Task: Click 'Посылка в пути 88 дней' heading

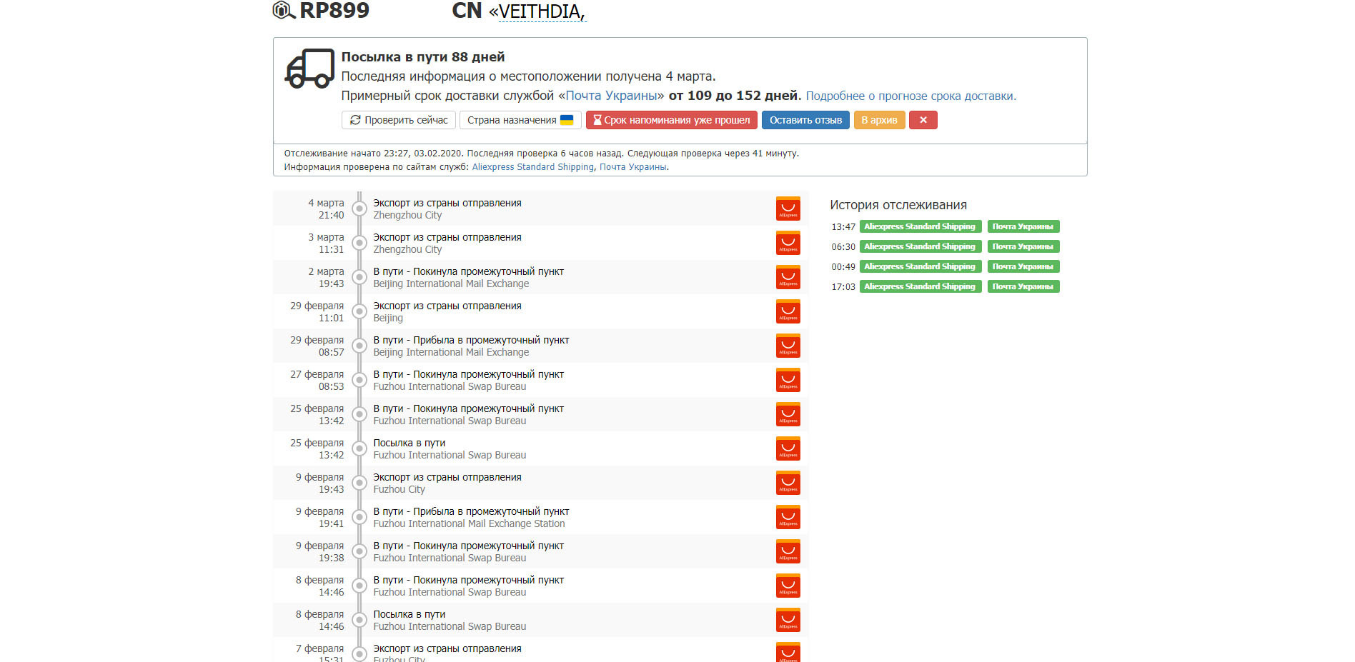Action: [x=423, y=57]
